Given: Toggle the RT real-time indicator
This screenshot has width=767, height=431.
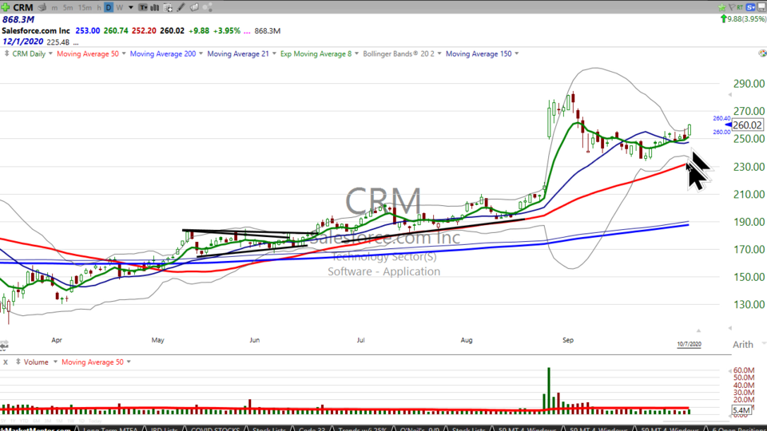Looking at the screenshot, I should tap(740, 7).
